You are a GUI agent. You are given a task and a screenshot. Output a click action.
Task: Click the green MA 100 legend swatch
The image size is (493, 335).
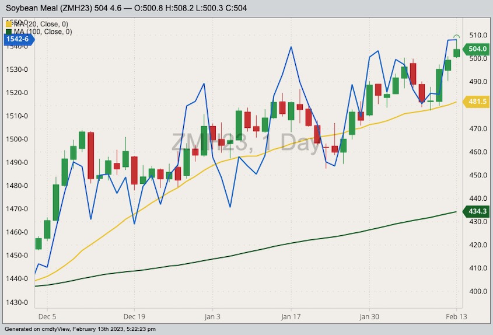9,32
